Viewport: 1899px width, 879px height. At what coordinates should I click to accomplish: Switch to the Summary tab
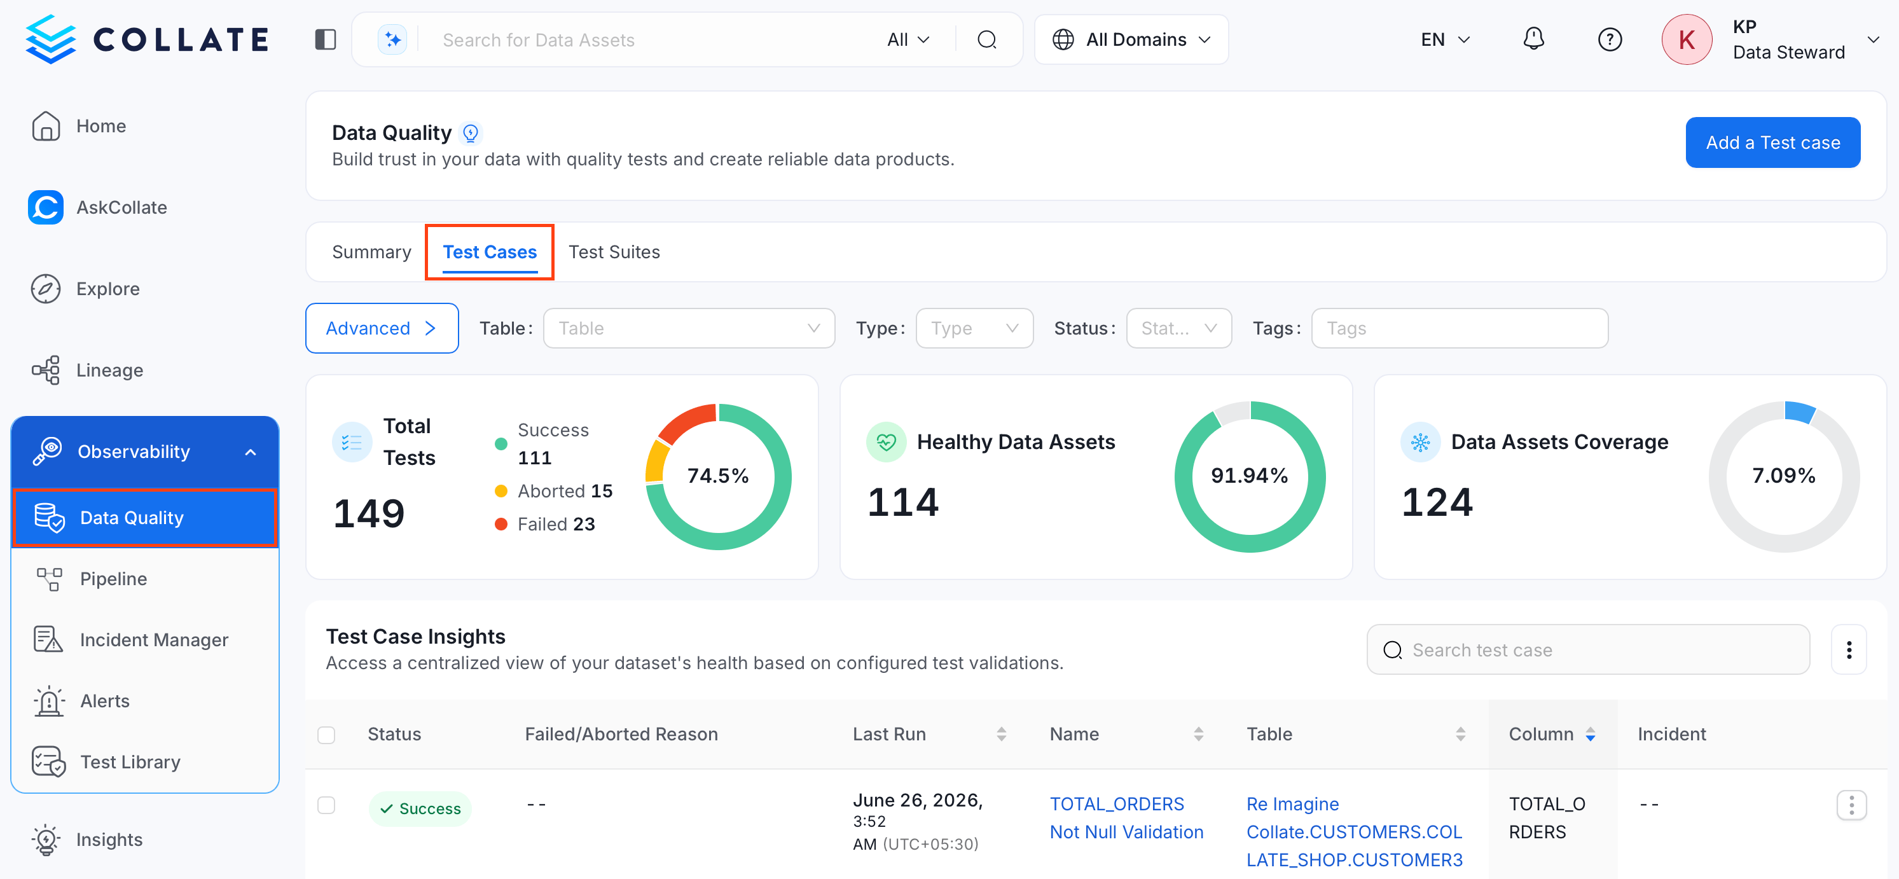(x=371, y=253)
